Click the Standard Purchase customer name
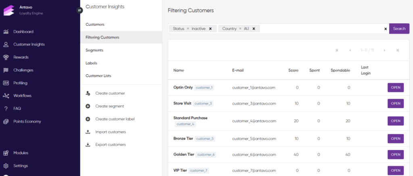 [x=190, y=118]
